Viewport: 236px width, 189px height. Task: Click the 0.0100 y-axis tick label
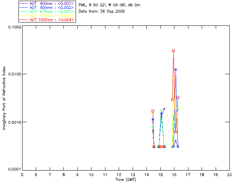[x=14, y=74]
